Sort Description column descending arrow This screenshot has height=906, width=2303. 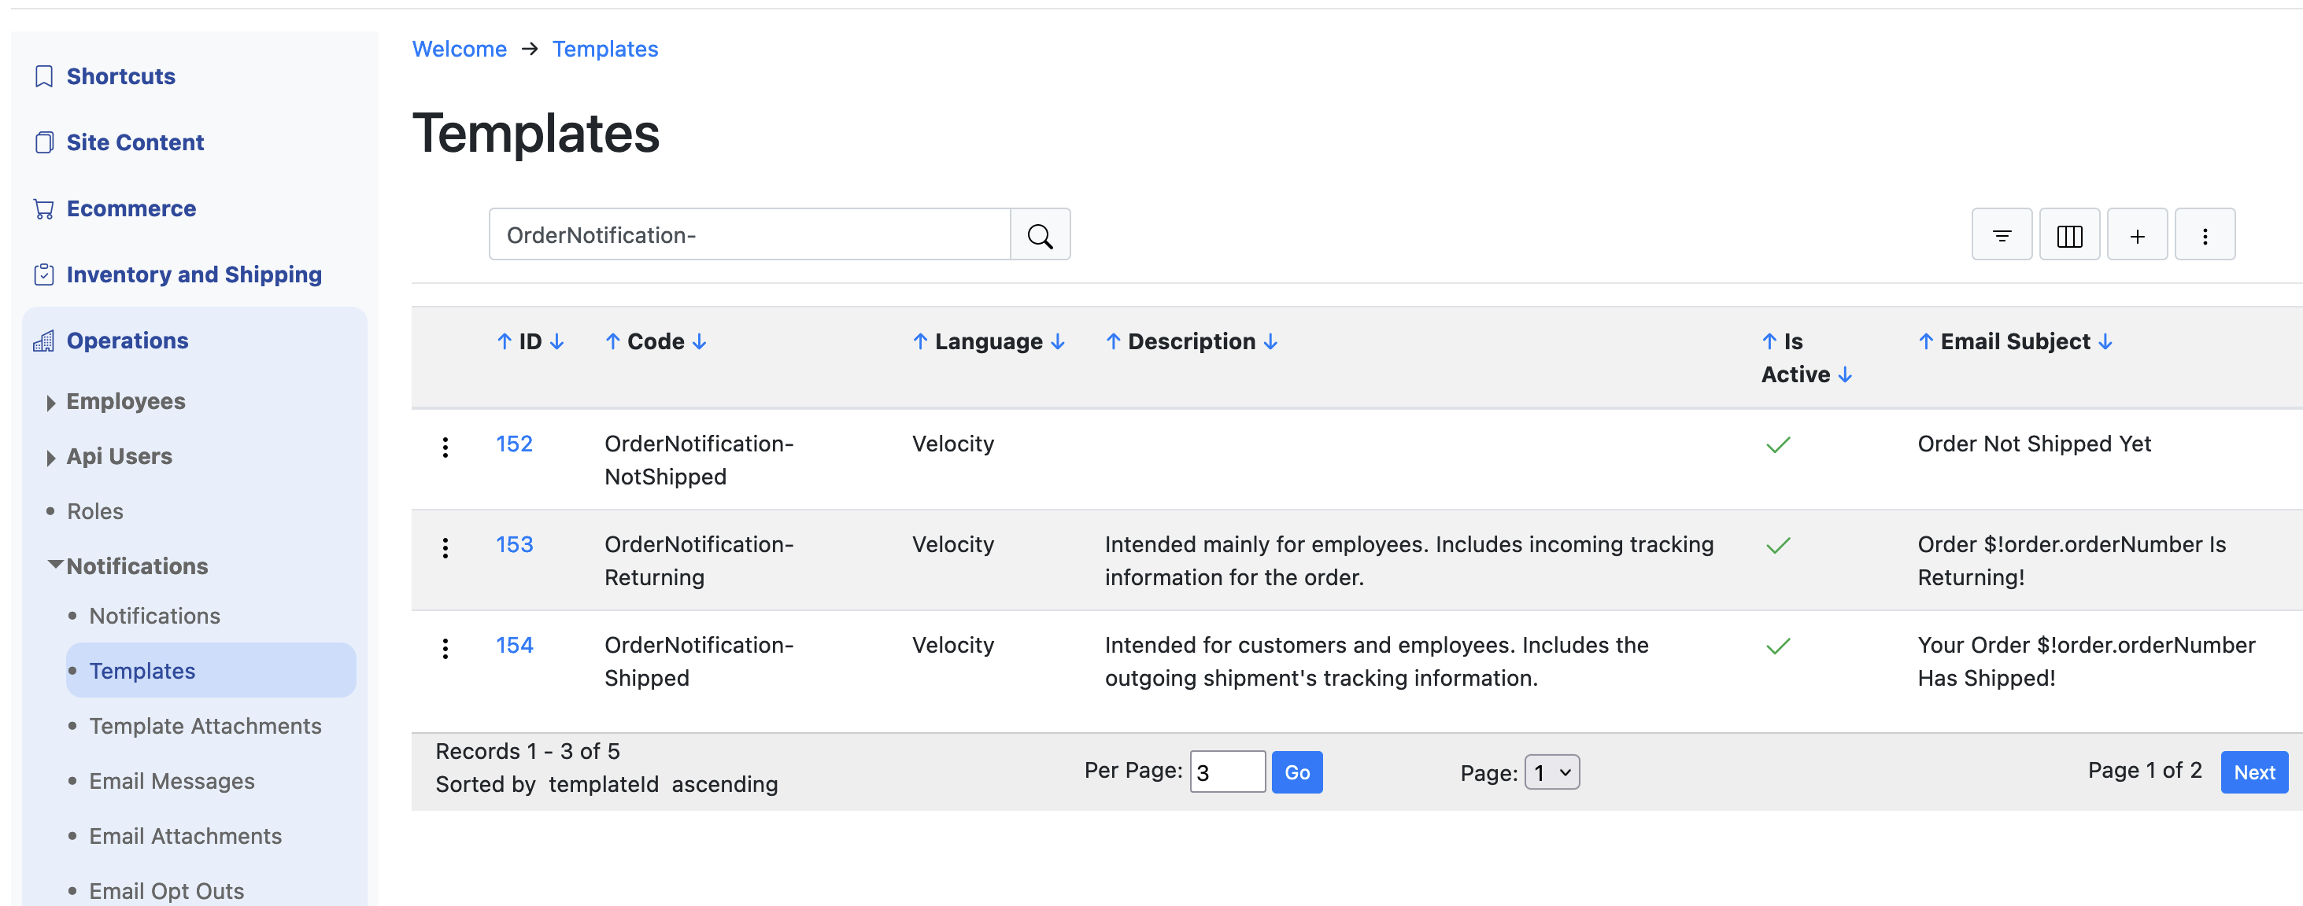point(1270,341)
